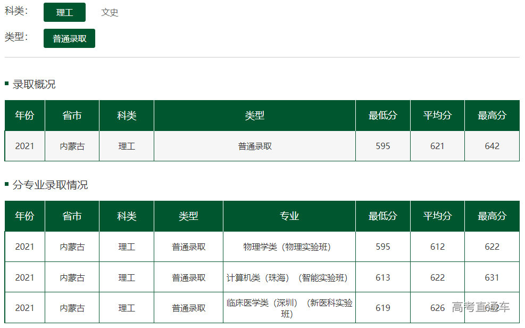
Task: Click the 录取概况 section heading
Action: tap(34, 84)
